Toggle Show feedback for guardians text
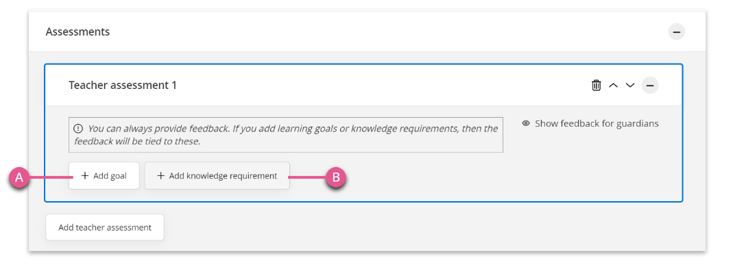 [x=597, y=124]
